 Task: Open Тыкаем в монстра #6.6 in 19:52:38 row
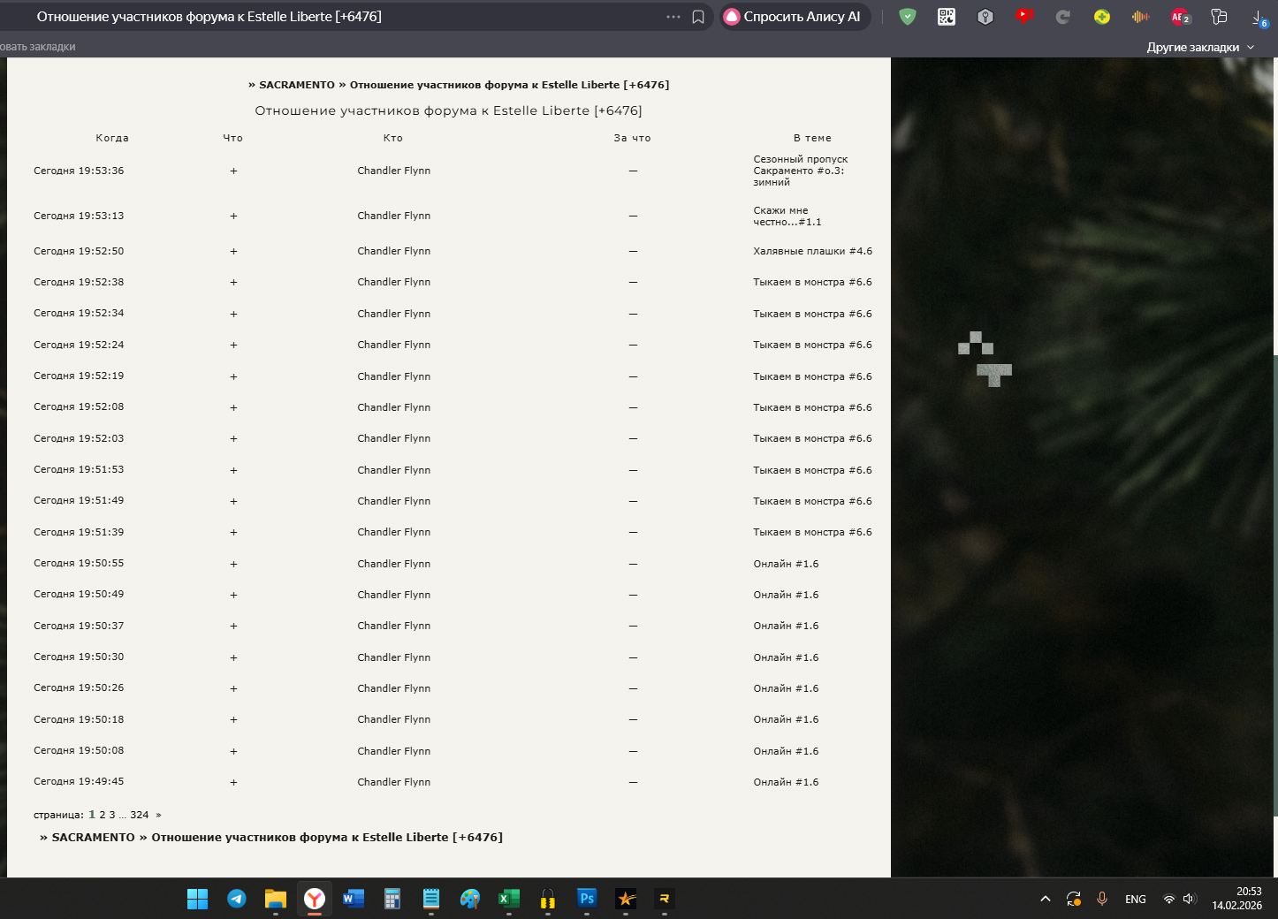813,282
